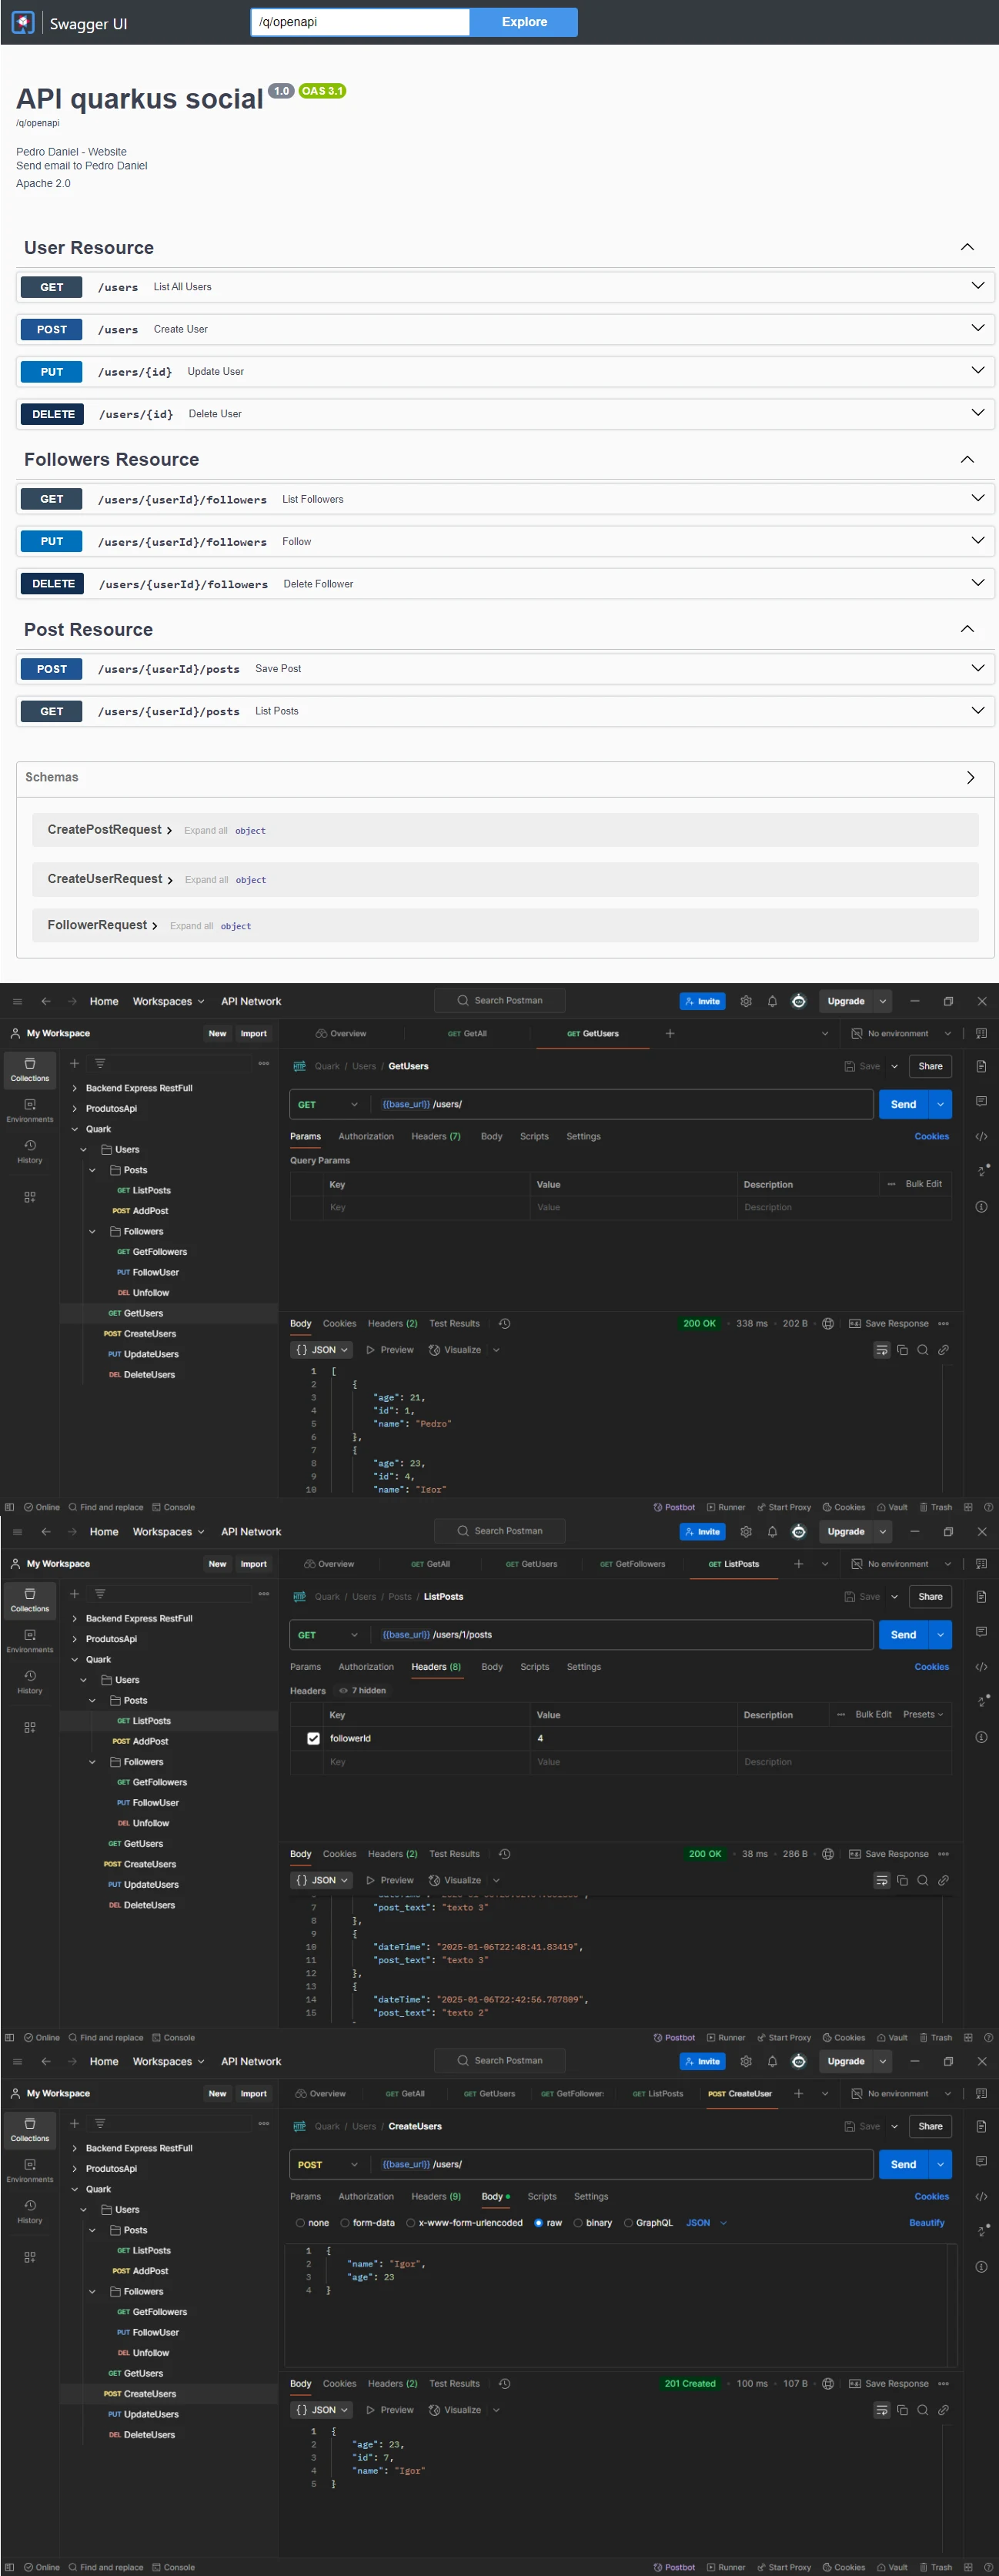The image size is (999, 2576).
Task: Click the Beautify link
Action: pos(926,2223)
